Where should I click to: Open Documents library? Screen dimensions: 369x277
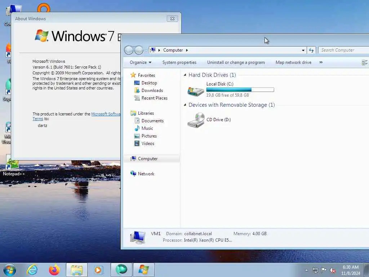pyautogui.click(x=152, y=121)
